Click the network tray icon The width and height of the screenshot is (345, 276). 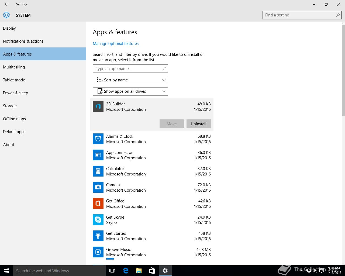pyautogui.click(x=309, y=271)
